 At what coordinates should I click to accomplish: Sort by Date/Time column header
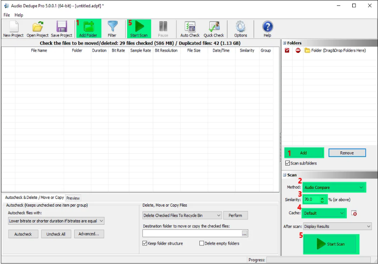pos(221,50)
